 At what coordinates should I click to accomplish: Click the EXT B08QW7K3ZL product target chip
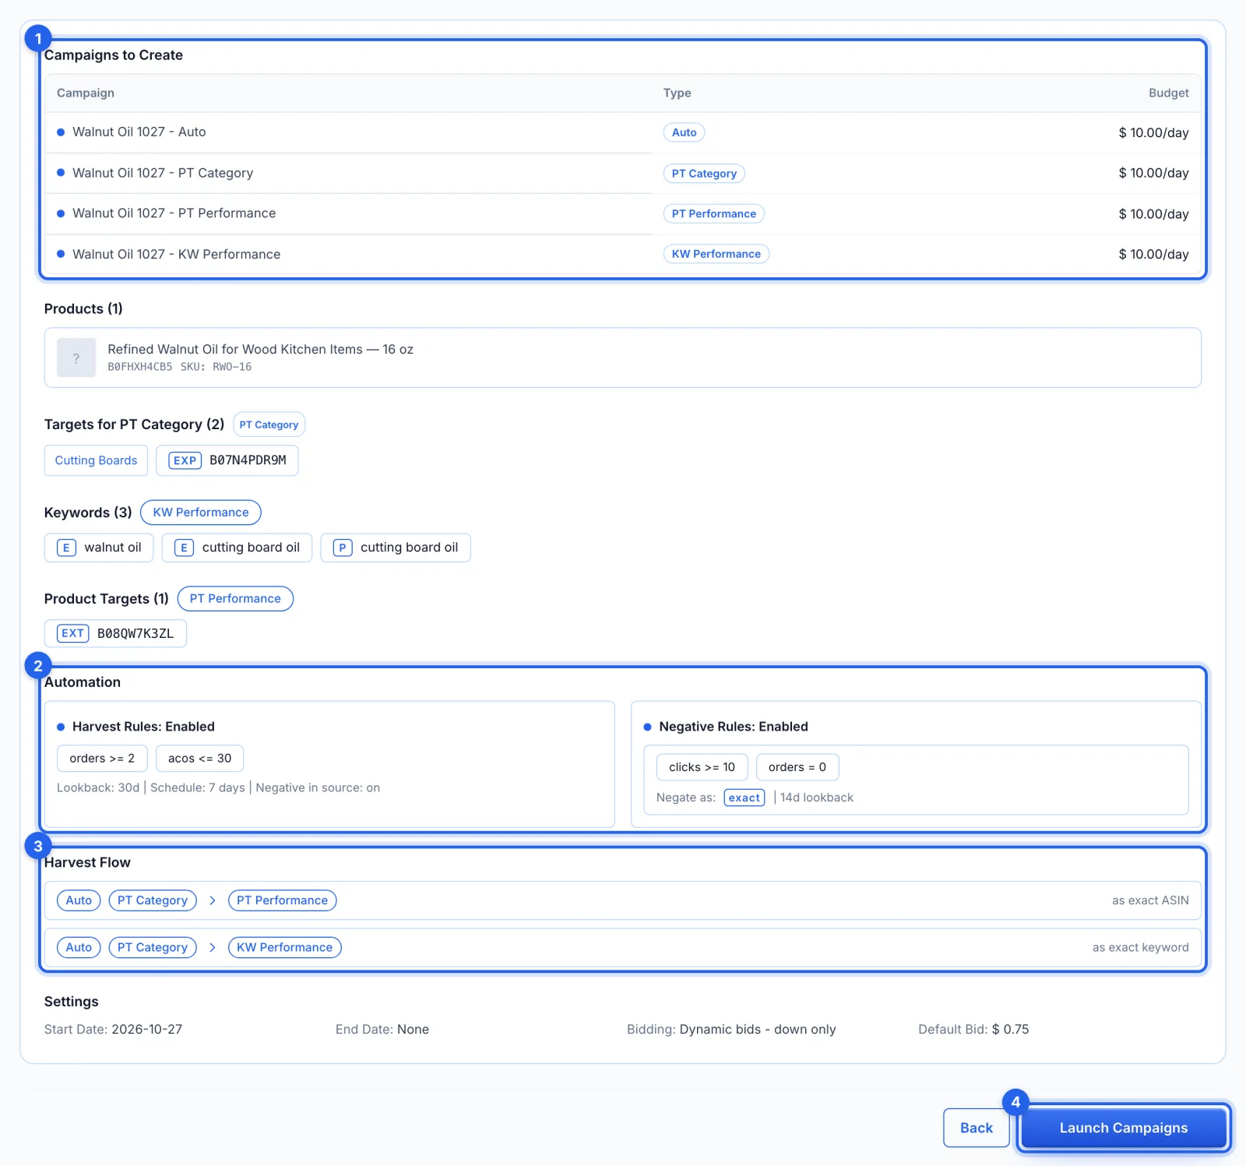115,633
